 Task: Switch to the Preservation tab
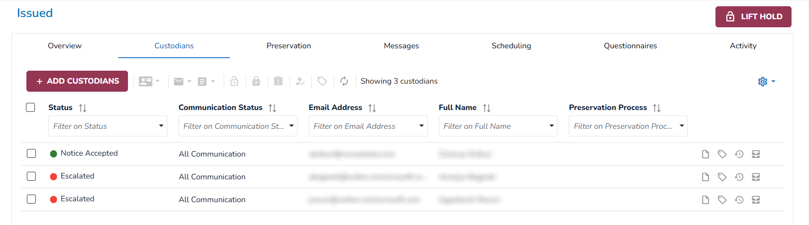(289, 46)
